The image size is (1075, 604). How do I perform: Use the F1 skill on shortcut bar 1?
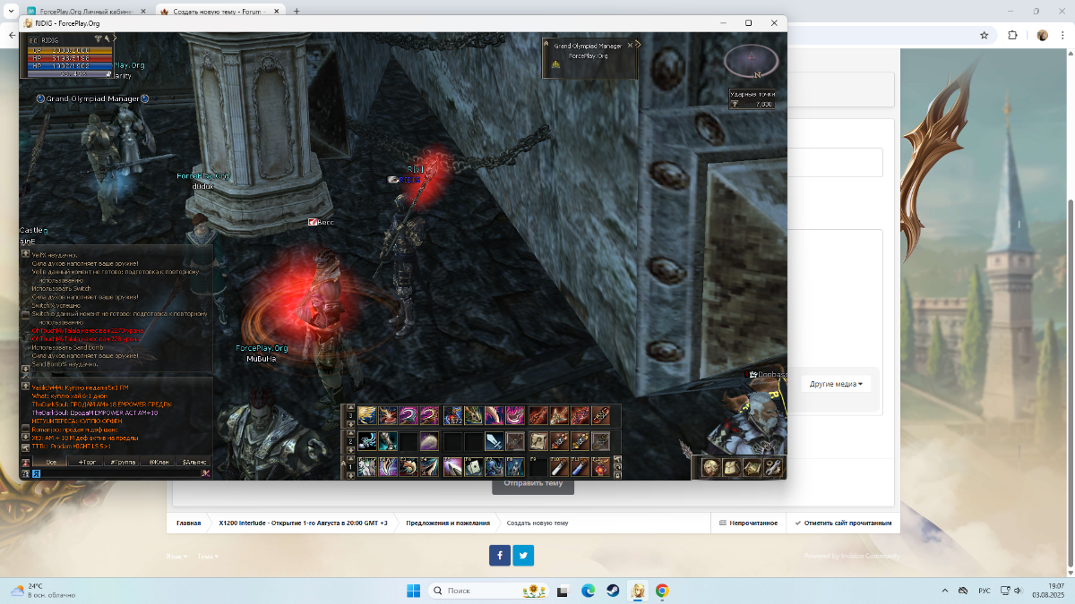pyautogui.click(x=367, y=466)
